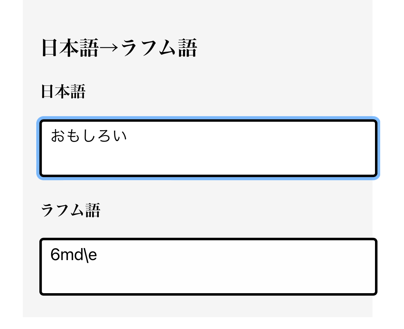This screenshot has width=404, height=329.
Task: Click the text 6md\e in the output
Action: coord(74,256)
